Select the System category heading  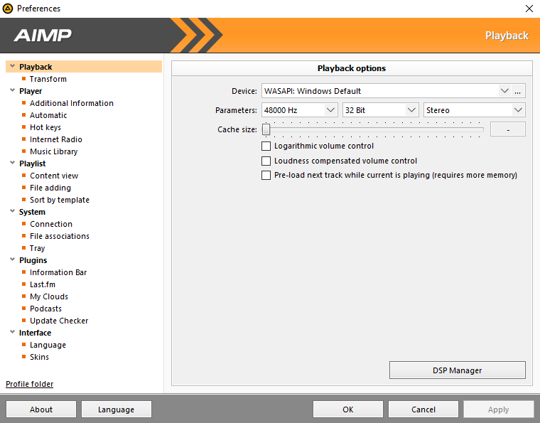click(x=32, y=212)
